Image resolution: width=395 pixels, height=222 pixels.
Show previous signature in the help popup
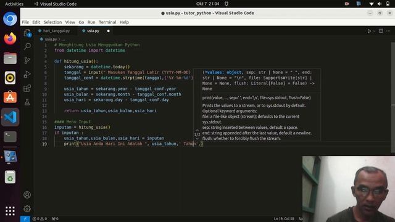[197, 130]
